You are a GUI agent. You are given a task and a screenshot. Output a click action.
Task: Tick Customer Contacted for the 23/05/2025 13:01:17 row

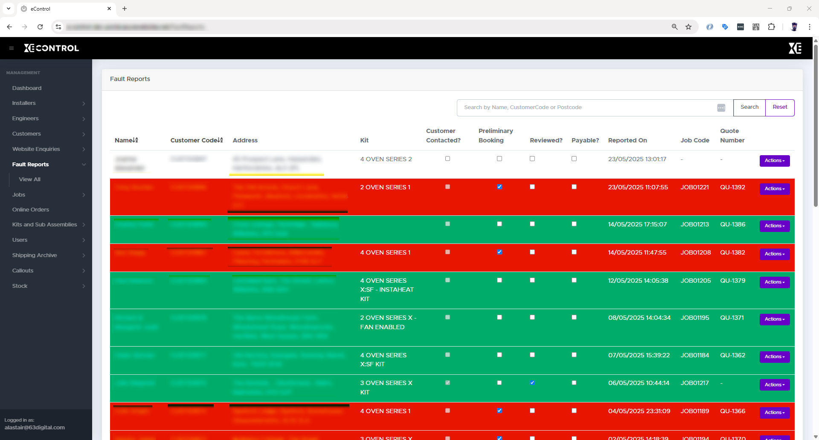click(x=447, y=159)
